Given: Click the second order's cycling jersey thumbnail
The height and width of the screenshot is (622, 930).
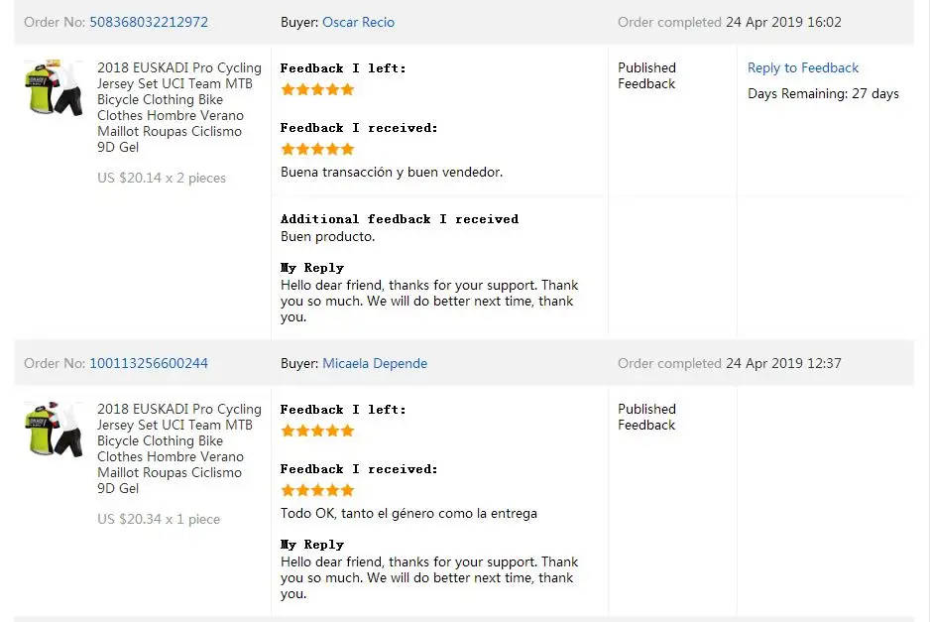Looking at the screenshot, I should pyautogui.click(x=54, y=429).
